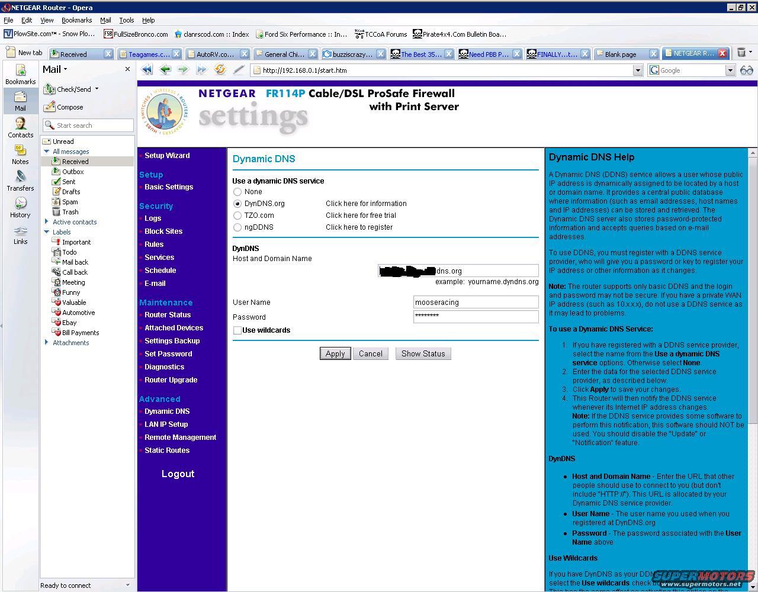The width and height of the screenshot is (758, 592).
Task: Click the Apply button
Action: 335,353
